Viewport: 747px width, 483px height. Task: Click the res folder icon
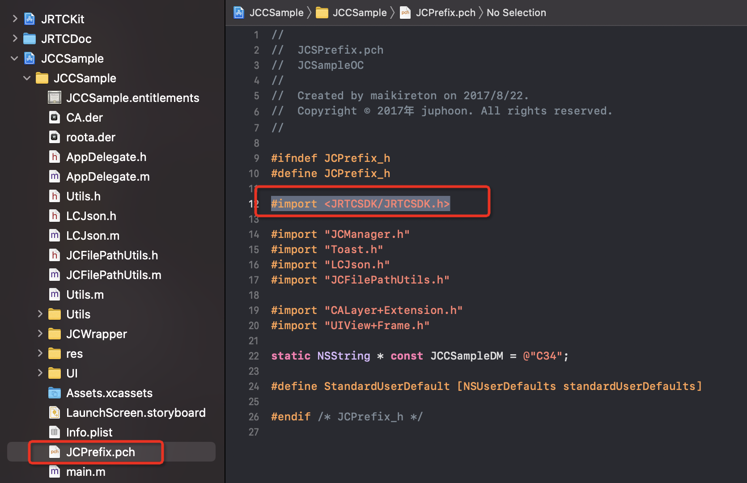[x=55, y=353]
